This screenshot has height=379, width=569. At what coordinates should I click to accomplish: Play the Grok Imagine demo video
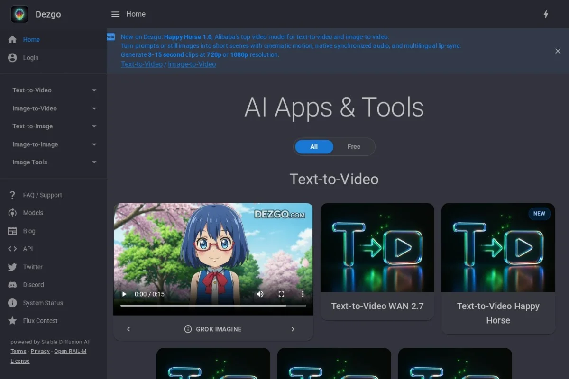[125, 294]
